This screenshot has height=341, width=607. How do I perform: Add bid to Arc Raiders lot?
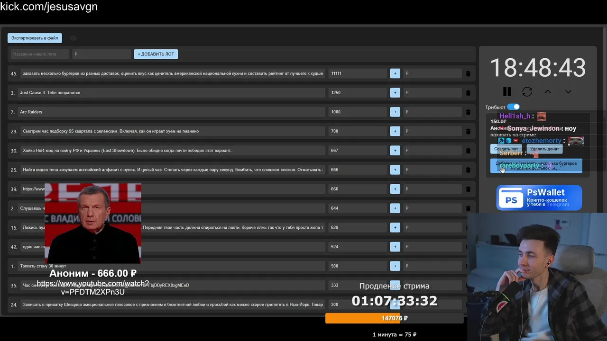pos(395,112)
